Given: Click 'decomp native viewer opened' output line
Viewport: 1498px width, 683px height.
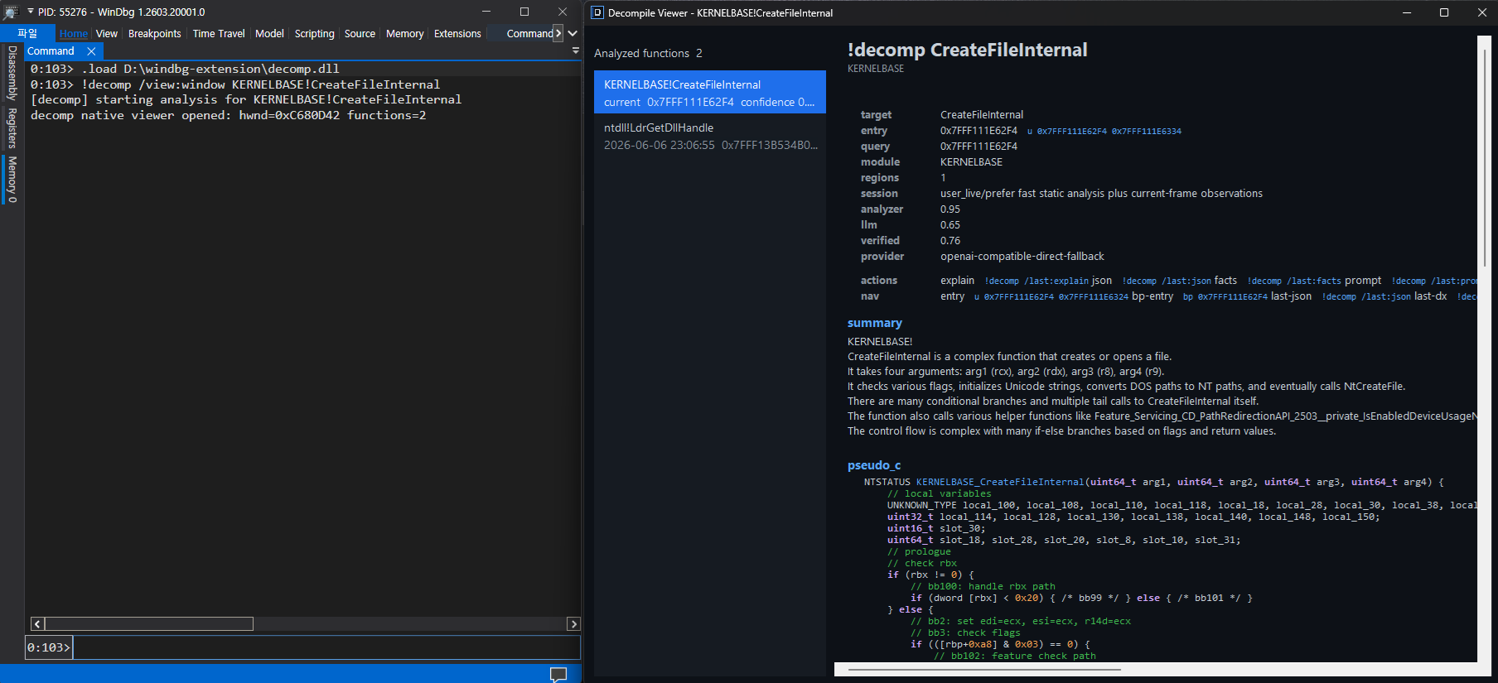Looking at the screenshot, I should coord(228,115).
